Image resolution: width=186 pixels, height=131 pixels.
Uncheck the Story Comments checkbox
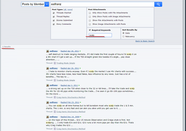pos(54,24)
